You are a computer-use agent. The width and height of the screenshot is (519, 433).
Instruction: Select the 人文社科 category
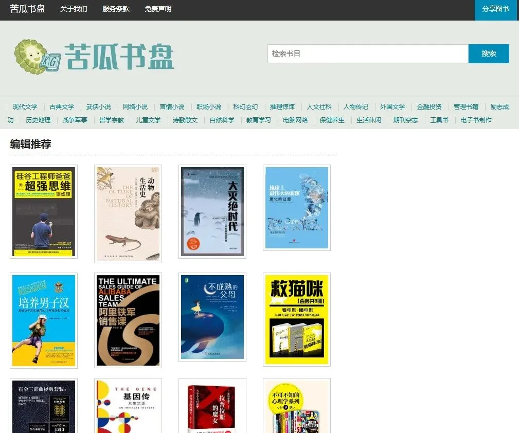click(x=319, y=106)
